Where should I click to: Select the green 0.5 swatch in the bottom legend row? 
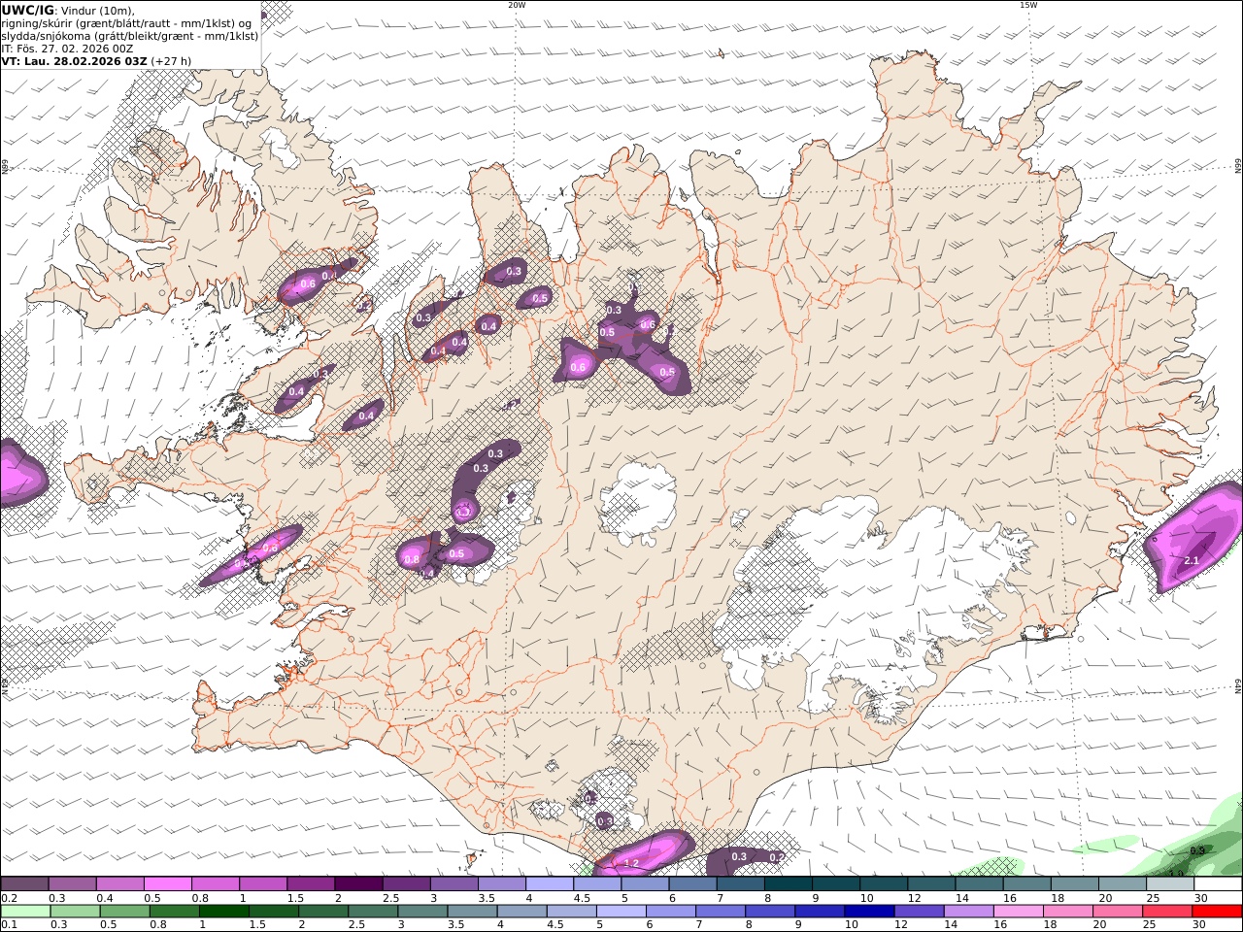[x=125, y=911]
